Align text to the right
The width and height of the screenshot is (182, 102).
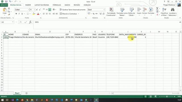tap(50, 14)
